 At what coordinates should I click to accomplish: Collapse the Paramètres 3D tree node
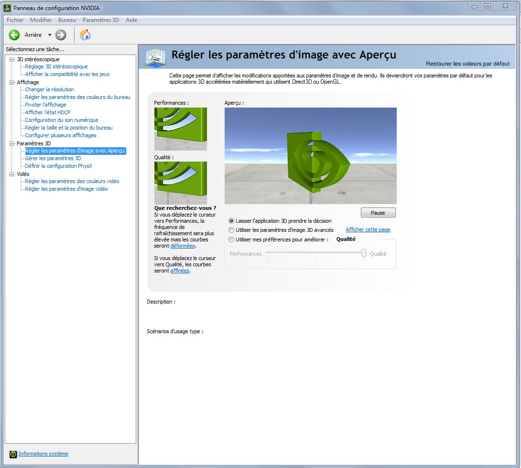coord(11,143)
